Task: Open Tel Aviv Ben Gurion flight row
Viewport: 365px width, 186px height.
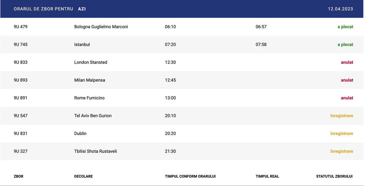Action: click(182, 116)
